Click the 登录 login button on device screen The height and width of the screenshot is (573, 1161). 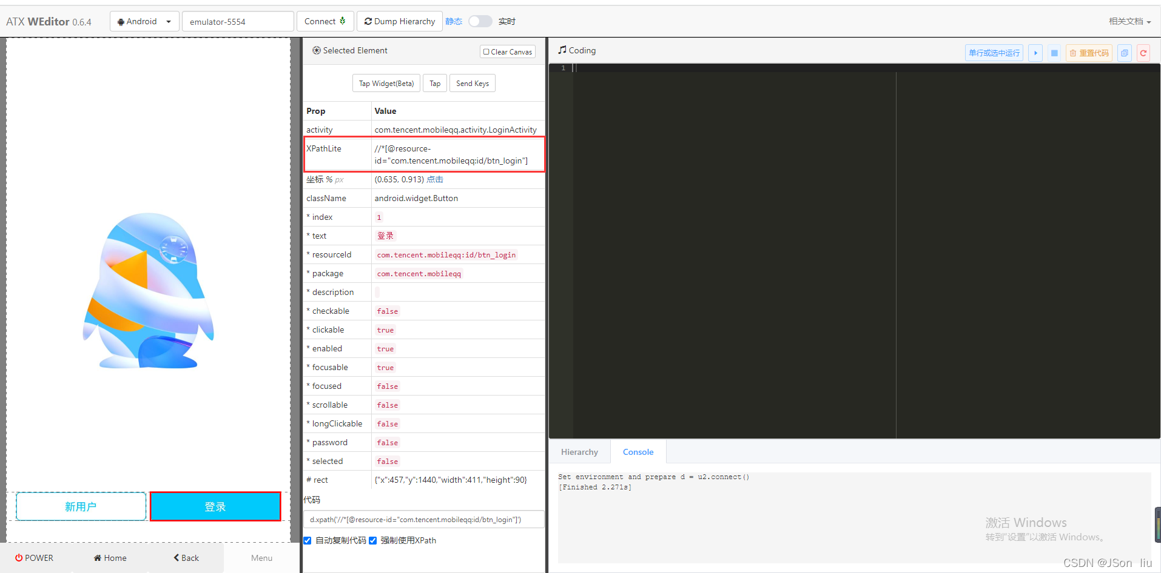tap(215, 506)
